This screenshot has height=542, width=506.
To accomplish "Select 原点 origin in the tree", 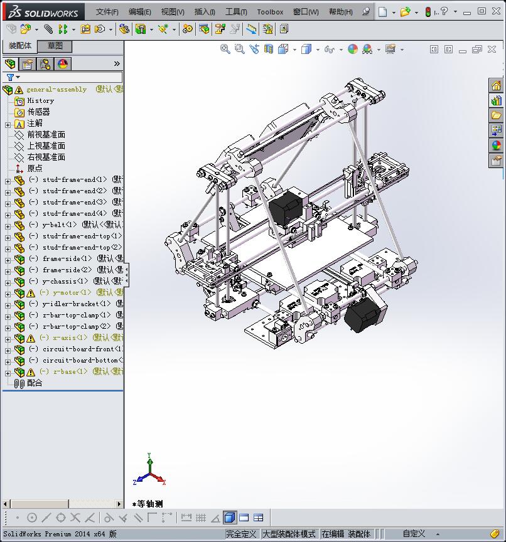I will [35, 168].
